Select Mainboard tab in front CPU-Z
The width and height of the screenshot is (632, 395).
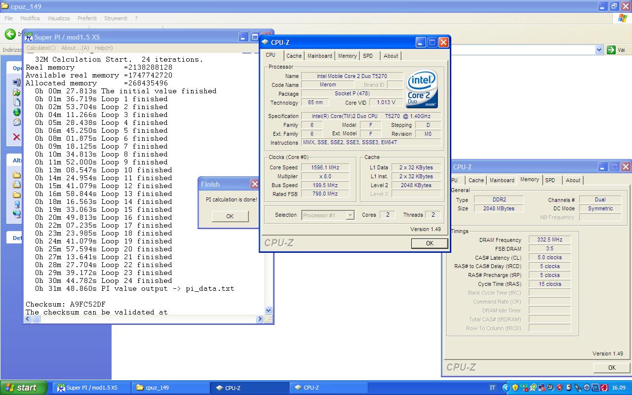point(320,56)
